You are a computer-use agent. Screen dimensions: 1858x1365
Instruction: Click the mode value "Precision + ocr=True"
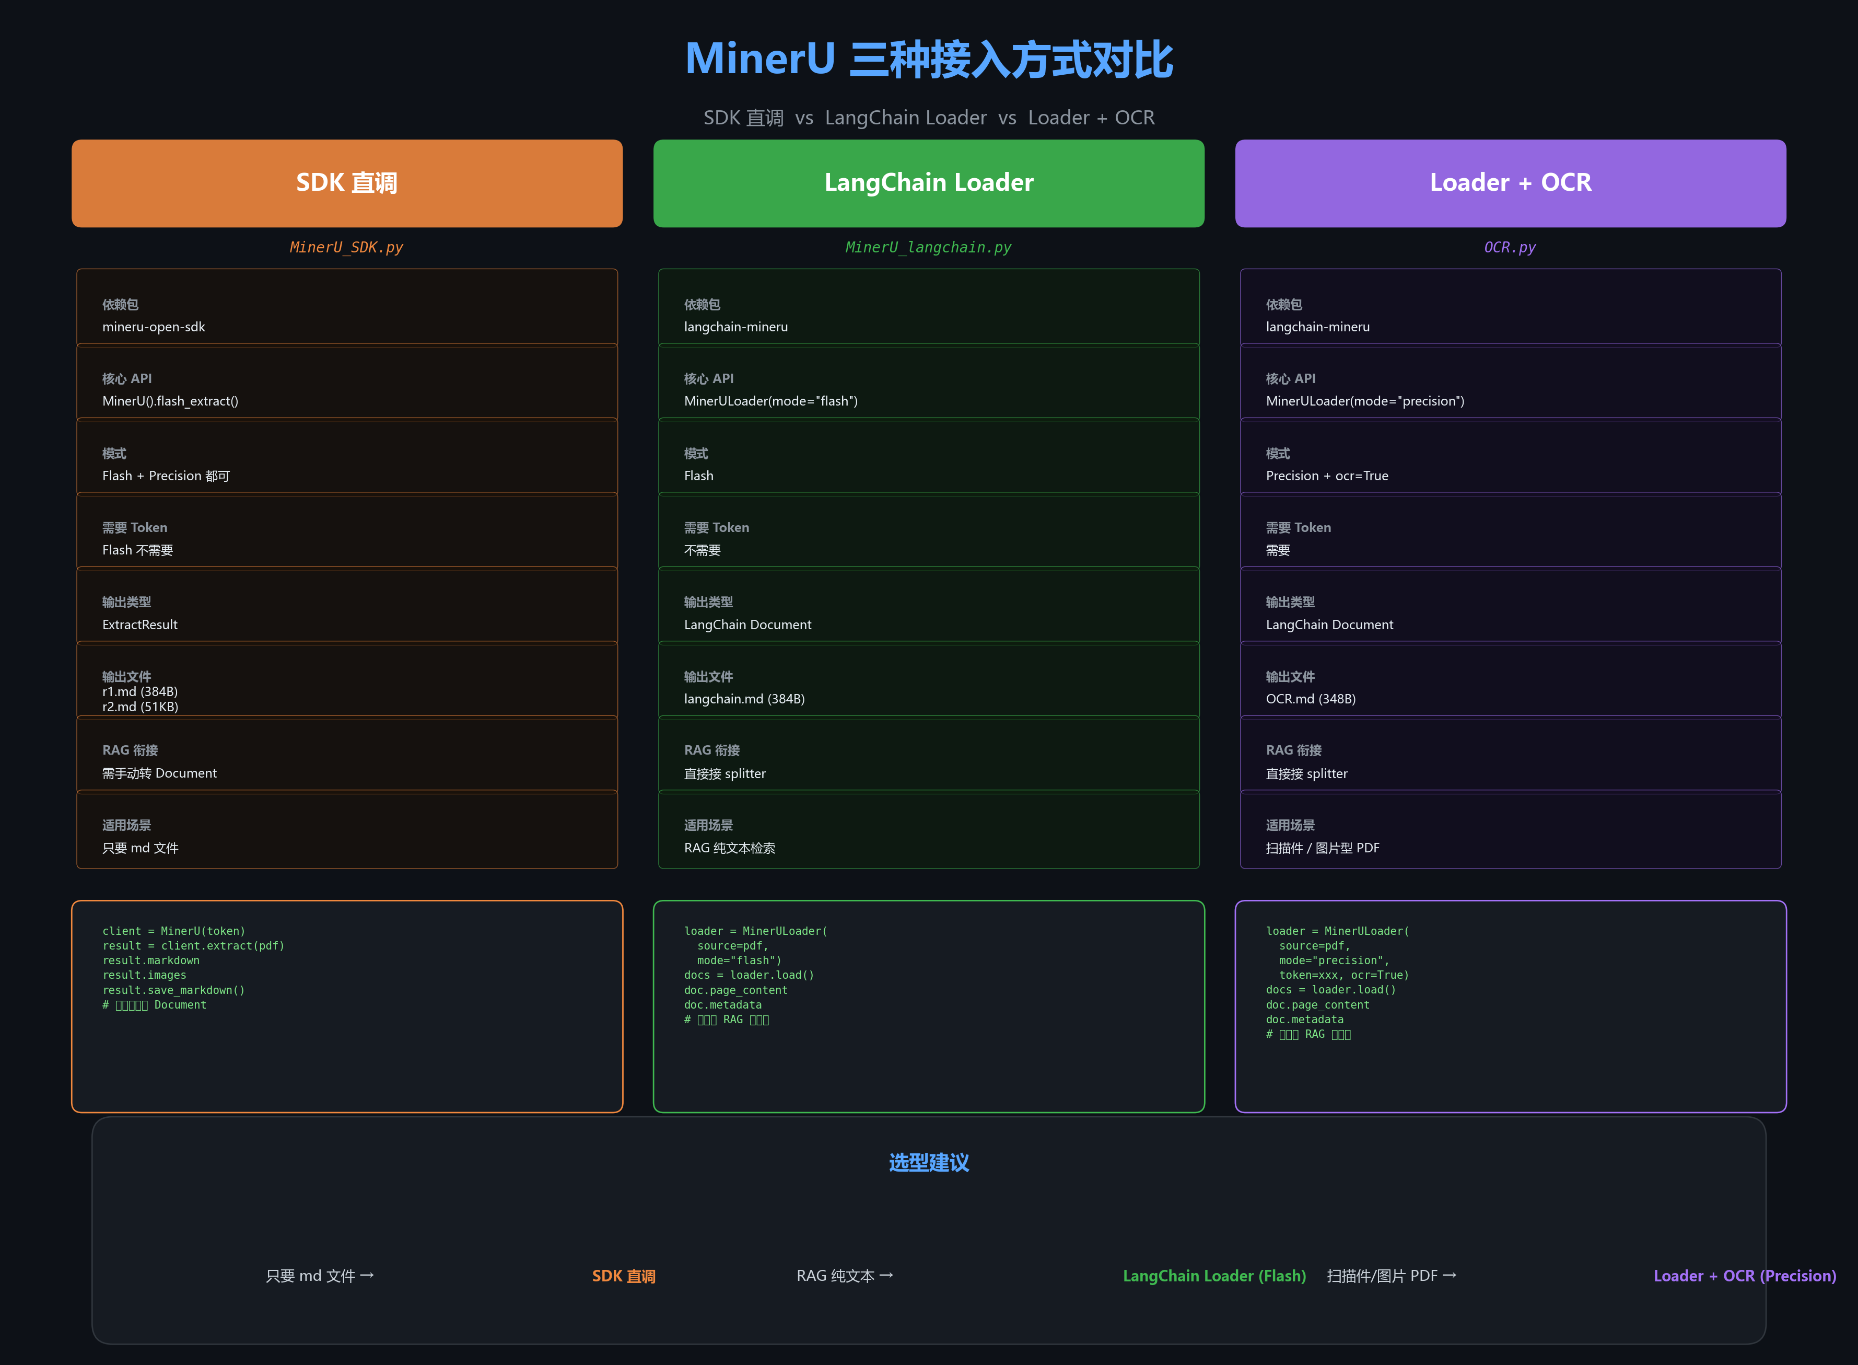[x=1327, y=476]
